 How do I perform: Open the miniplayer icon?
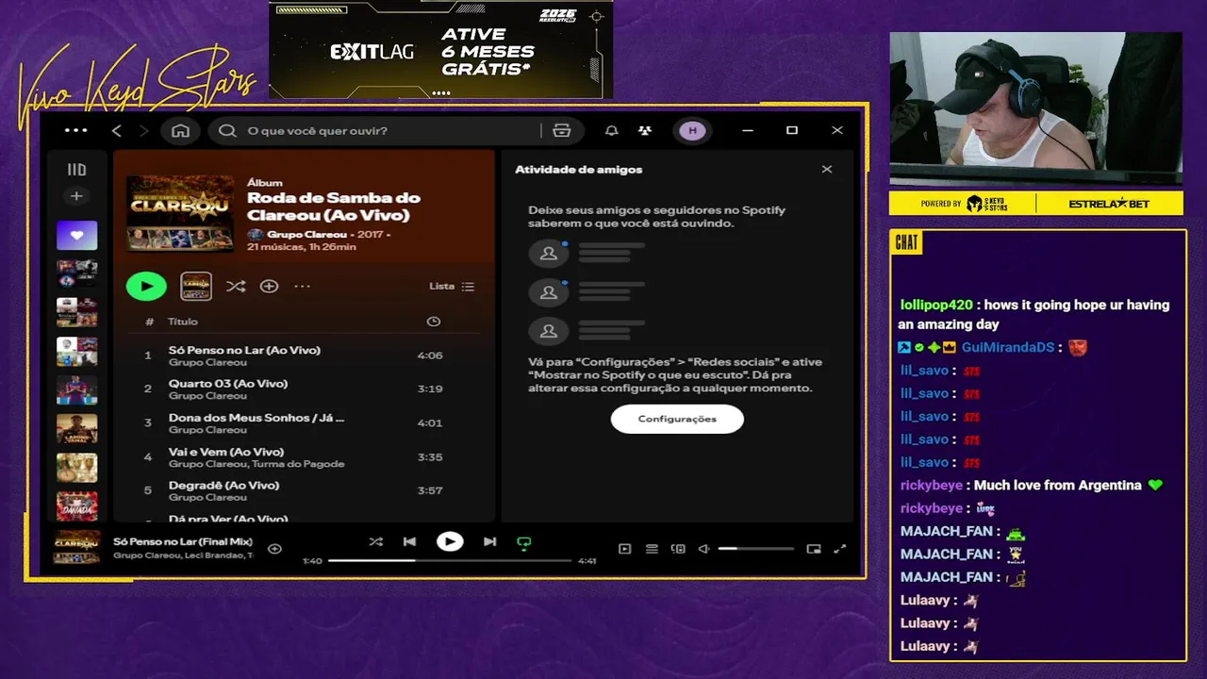coord(814,549)
